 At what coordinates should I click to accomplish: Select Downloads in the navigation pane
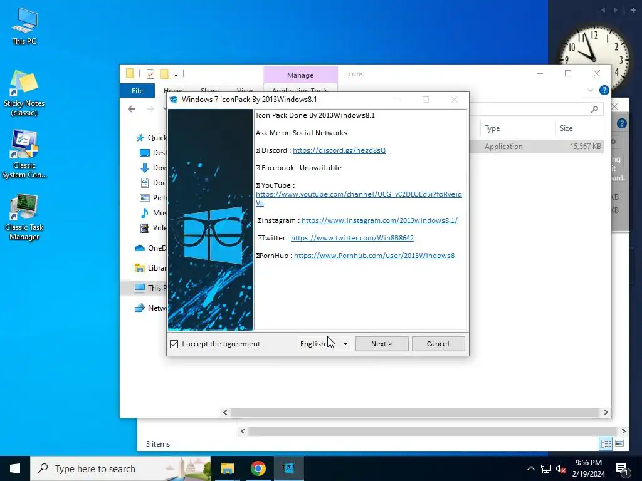point(153,168)
